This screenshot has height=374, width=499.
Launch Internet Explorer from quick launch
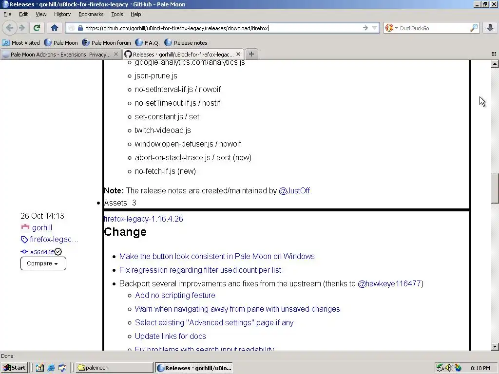coord(51,368)
